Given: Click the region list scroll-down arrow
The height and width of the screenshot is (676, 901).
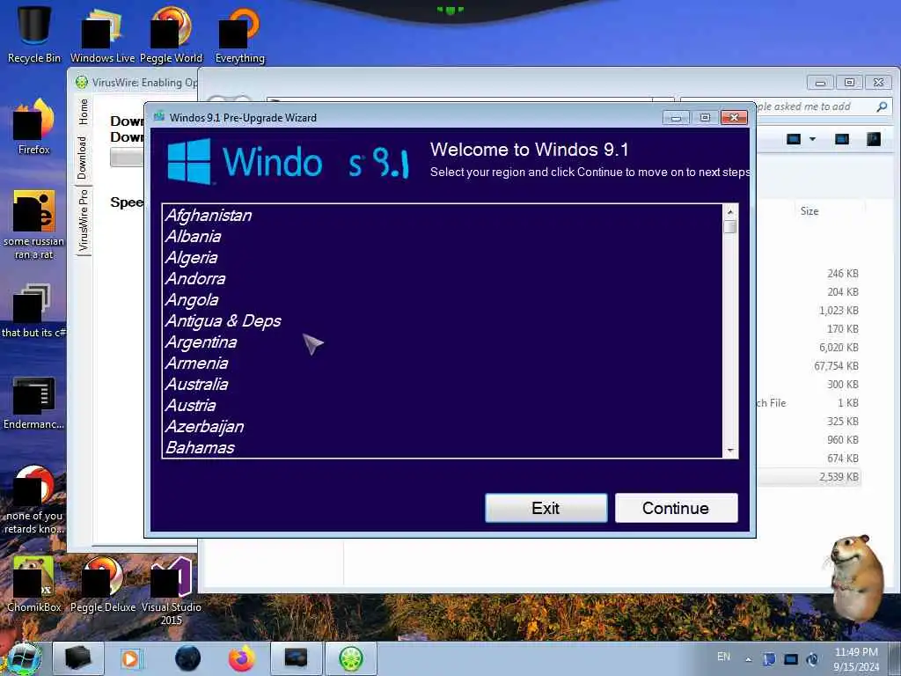Looking at the screenshot, I should click(x=730, y=451).
